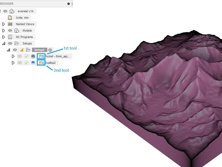Collapse the browser panel with minus button
Viewport: 222px width, 167px height.
(68, 4)
